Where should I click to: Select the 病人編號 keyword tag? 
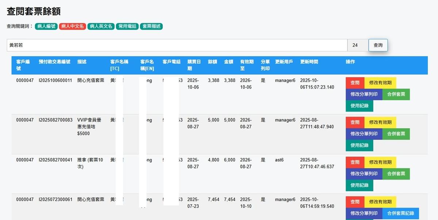click(x=46, y=26)
